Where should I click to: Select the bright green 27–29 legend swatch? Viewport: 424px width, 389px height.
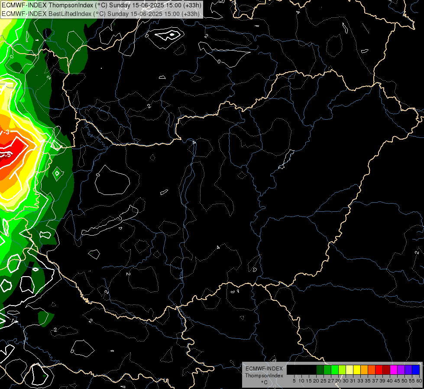(x=335, y=370)
